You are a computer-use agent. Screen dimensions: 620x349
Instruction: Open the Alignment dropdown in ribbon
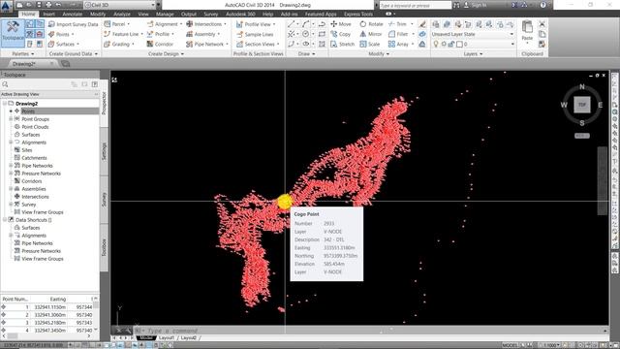[x=181, y=24]
